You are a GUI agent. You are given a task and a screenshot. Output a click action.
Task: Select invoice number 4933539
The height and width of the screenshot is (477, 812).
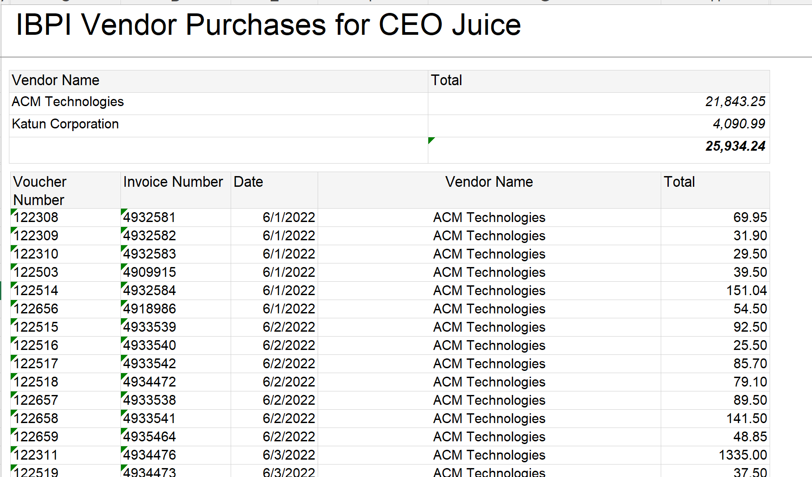[x=150, y=327]
